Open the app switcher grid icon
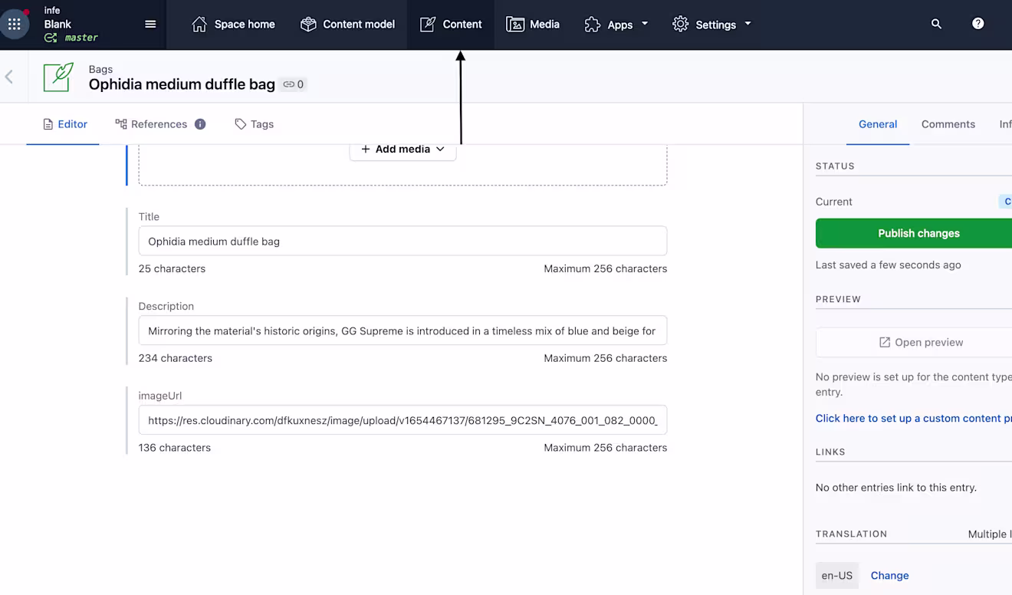The width and height of the screenshot is (1012, 595). [x=15, y=24]
